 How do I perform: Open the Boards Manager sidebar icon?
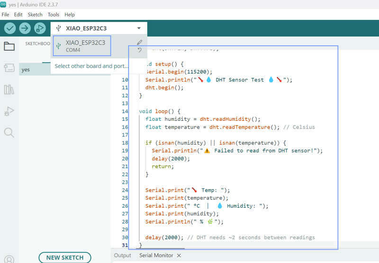pyautogui.click(x=9, y=68)
